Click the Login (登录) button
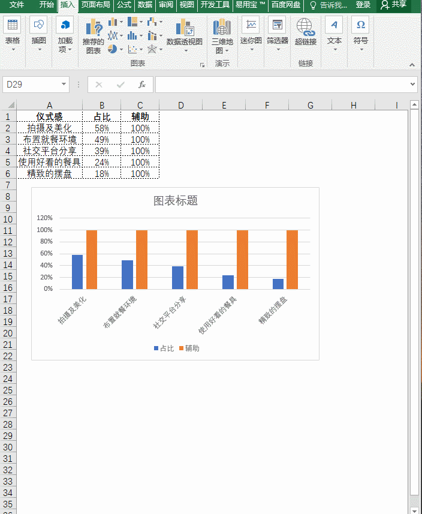422x514 pixels. coord(363,5)
